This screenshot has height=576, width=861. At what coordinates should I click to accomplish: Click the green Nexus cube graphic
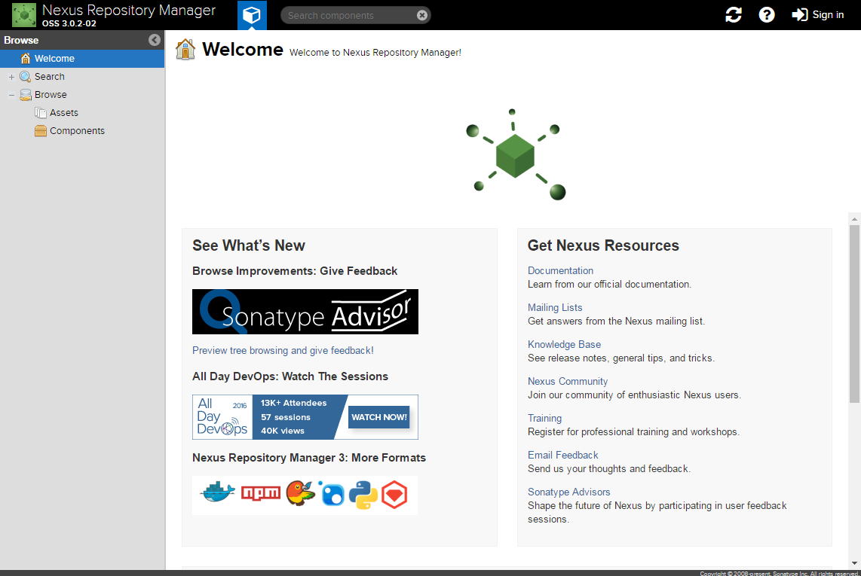(515, 154)
